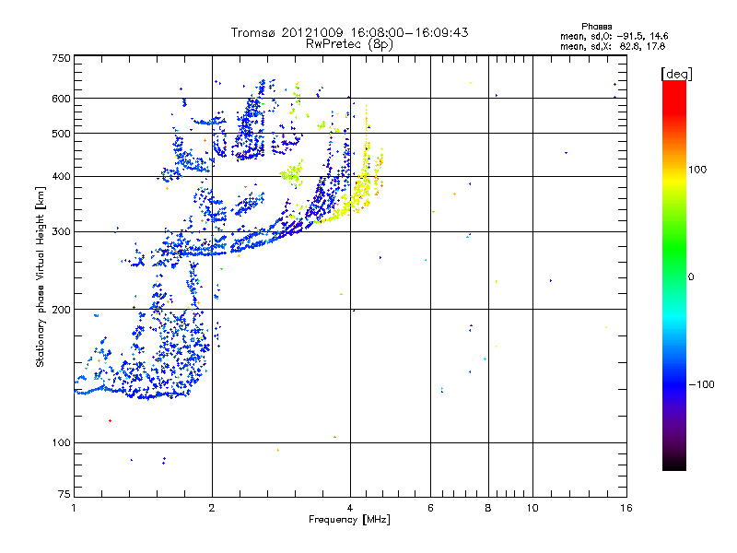The image size is (737, 553).
Task: Click the x-axis tick label '16'
Action: coord(626,508)
